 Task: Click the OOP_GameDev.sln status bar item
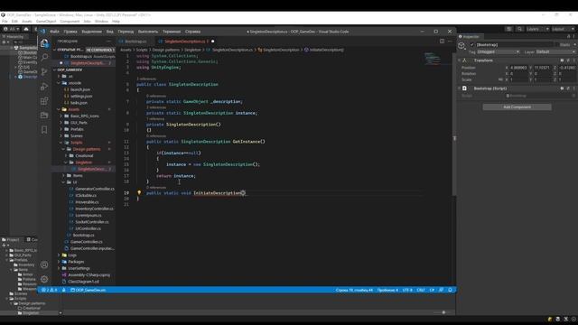[89, 290]
